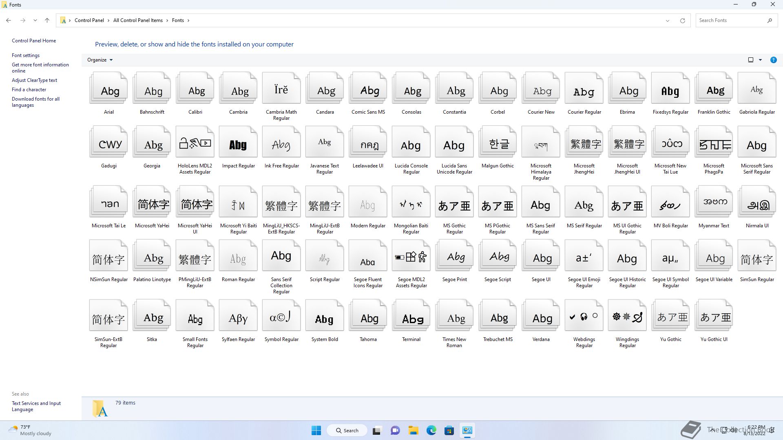This screenshot has height=440, width=783.
Task: Open Microsoft Edge from the taskbar
Action: [x=431, y=430]
